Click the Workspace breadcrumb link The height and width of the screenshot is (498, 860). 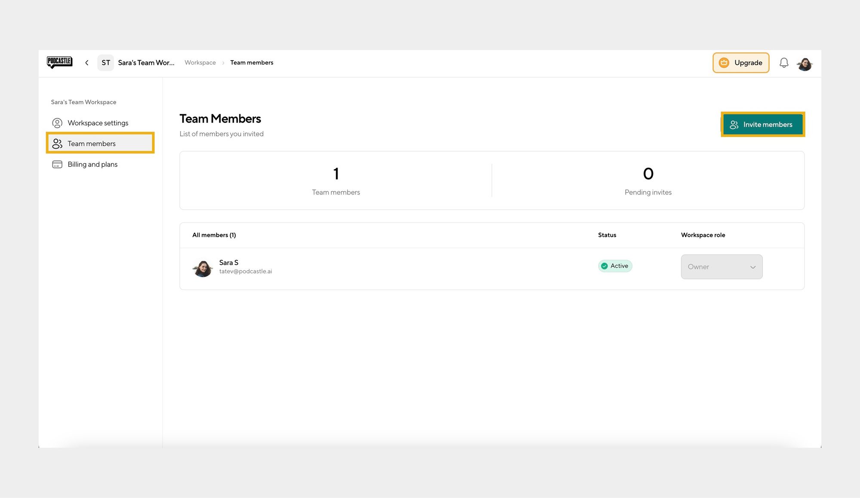[200, 63]
